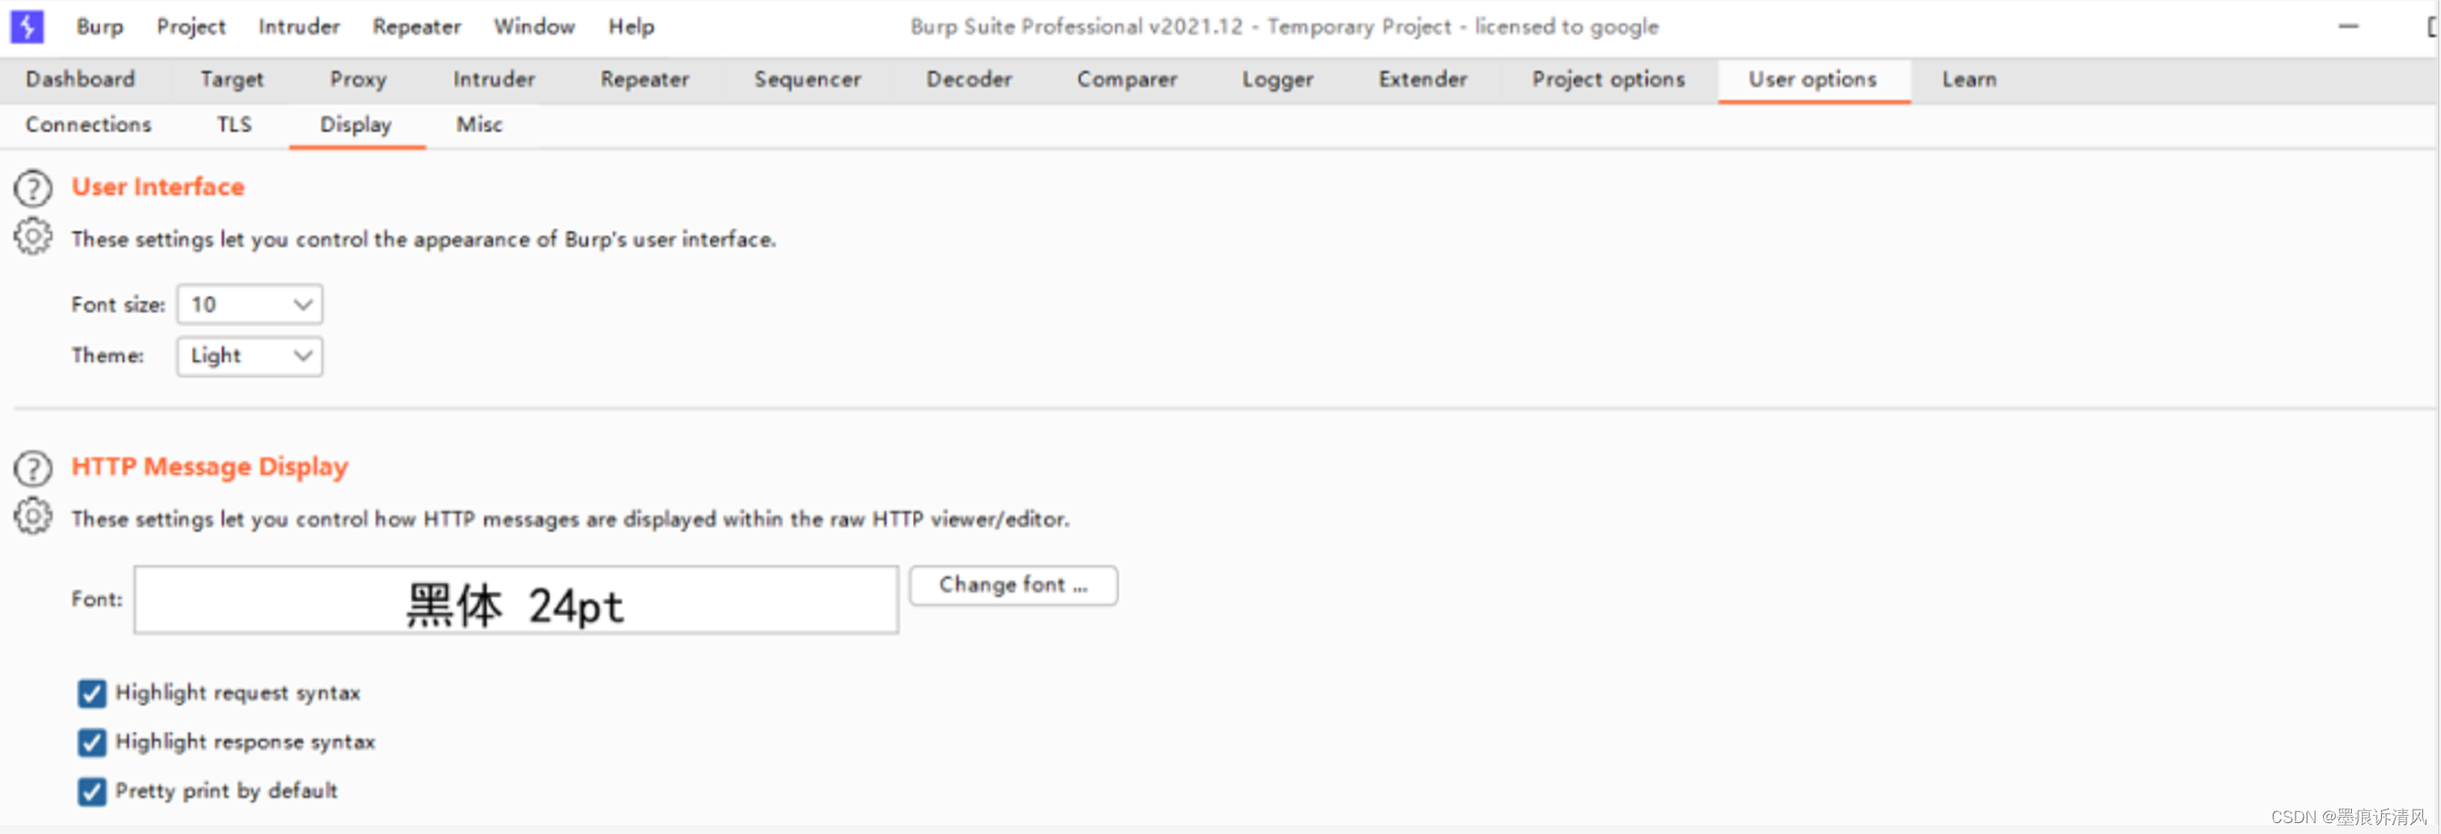Click the Burp Suite Professional window title
Viewport: 2441px width, 834px height.
1285,26
